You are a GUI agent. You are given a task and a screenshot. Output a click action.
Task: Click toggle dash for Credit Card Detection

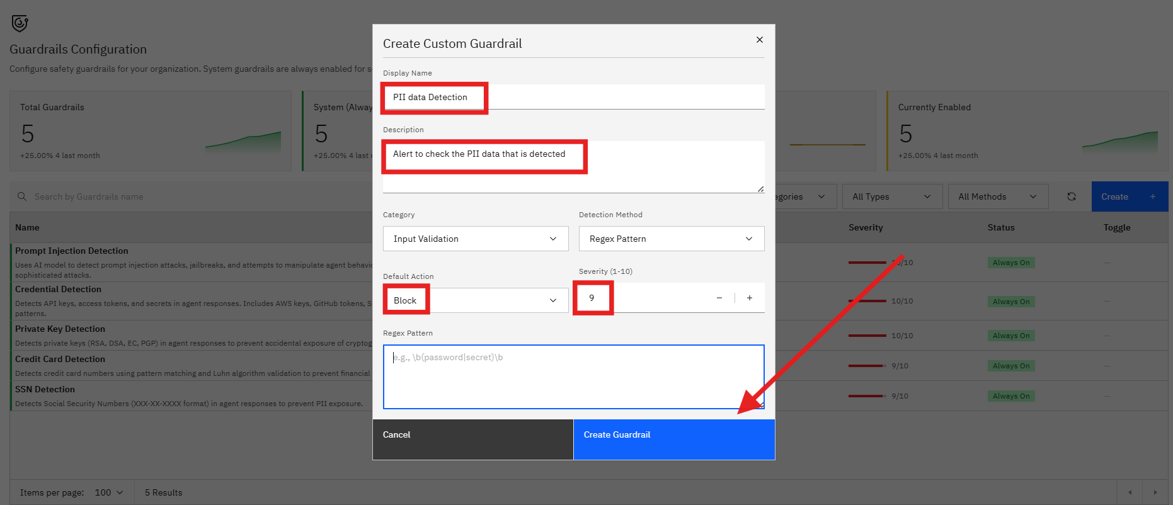1107,366
